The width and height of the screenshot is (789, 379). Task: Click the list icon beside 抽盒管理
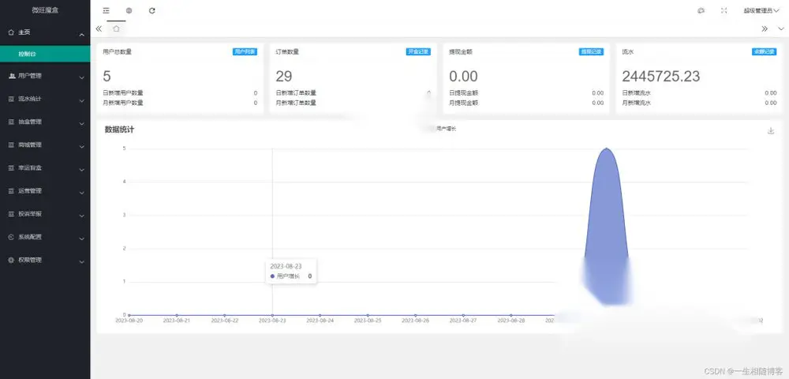[x=12, y=122]
